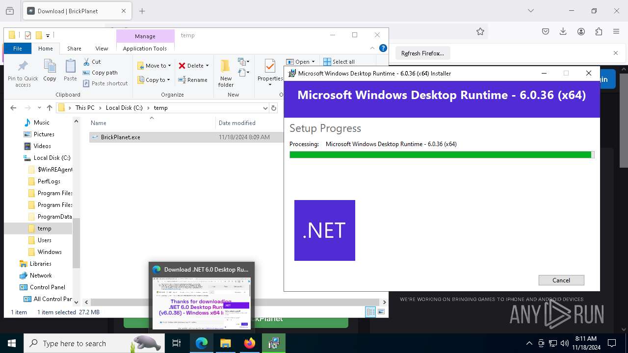This screenshot has height=353, width=628.
Task: Select BrickPlanet.exe file row
Action: (186, 137)
